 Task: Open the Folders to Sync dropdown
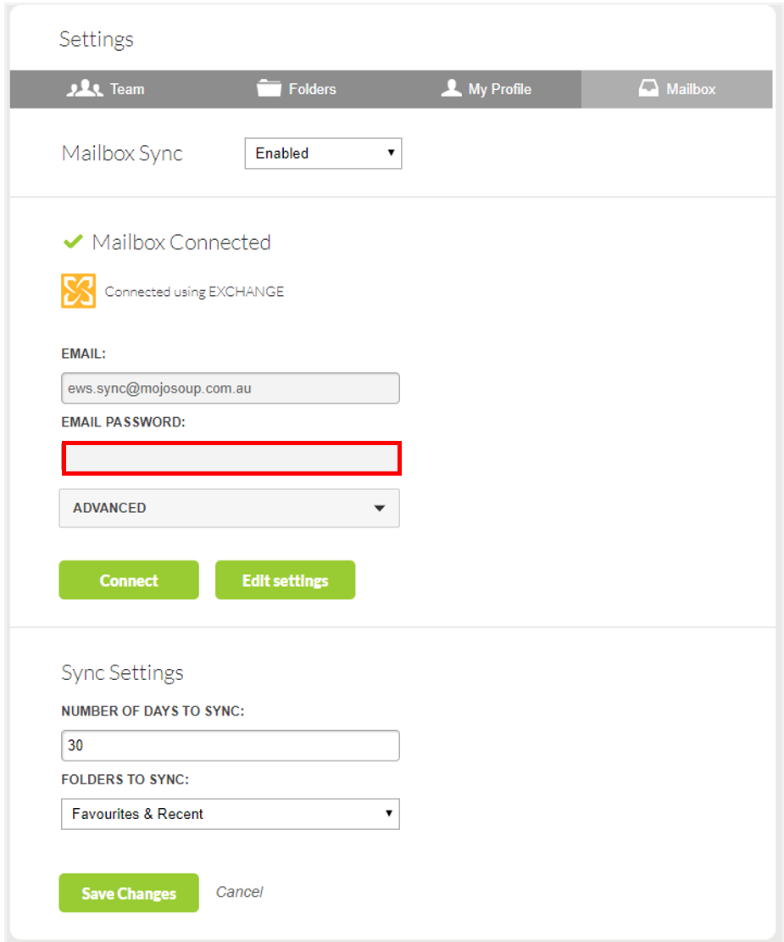click(x=230, y=814)
